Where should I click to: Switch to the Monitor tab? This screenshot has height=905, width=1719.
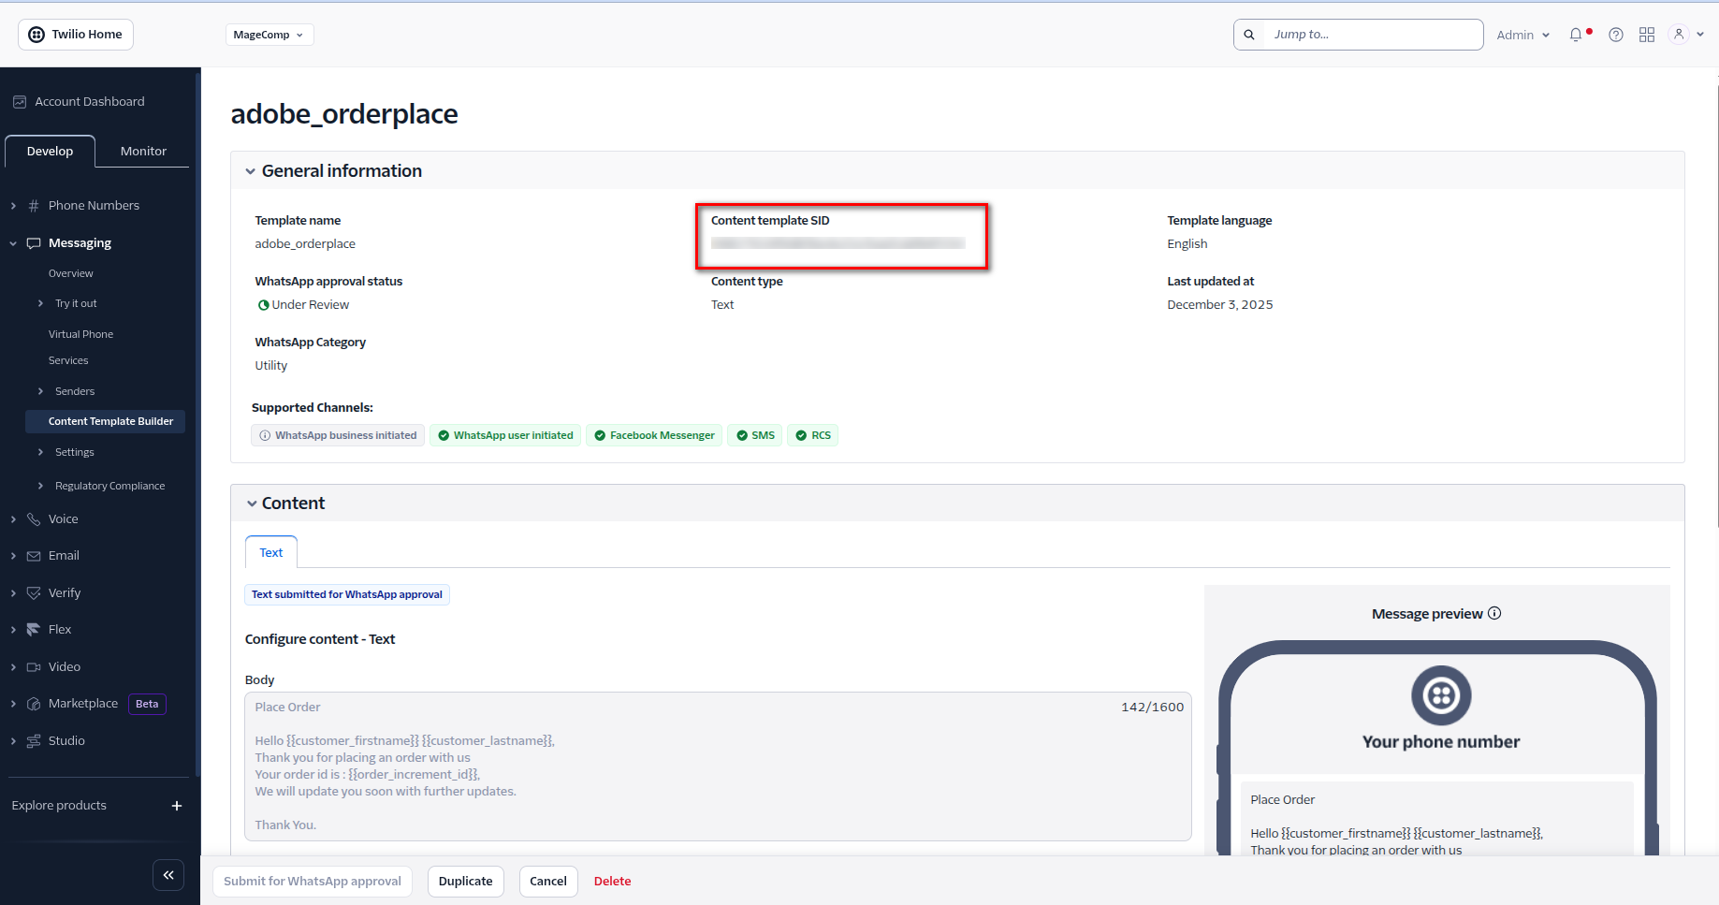(x=143, y=152)
